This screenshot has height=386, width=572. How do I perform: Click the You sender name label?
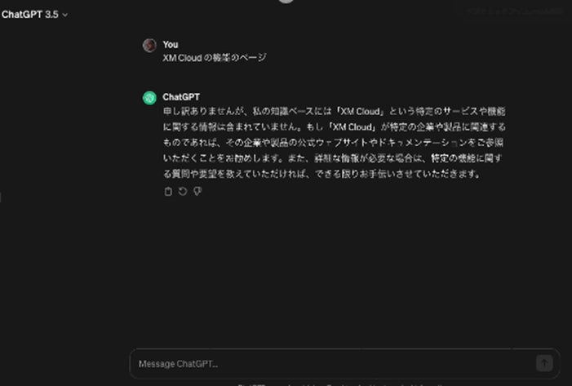point(171,45)
